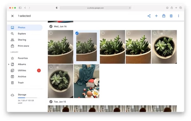Image resolution: width=191 pixels, height=121 pixels.
Task: Click the Trash bin icon in sidebar
Action: coord(12,83)
